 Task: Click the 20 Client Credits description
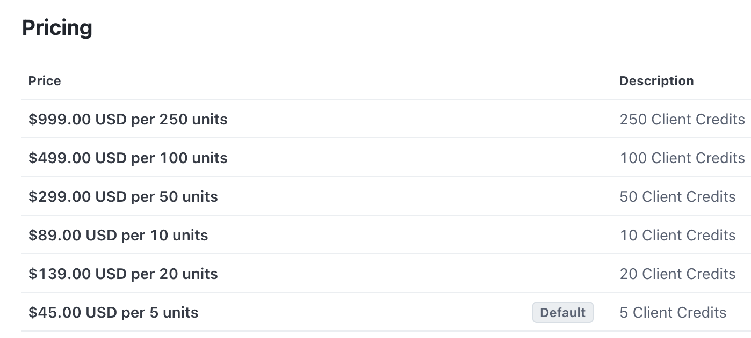point(677,274)
